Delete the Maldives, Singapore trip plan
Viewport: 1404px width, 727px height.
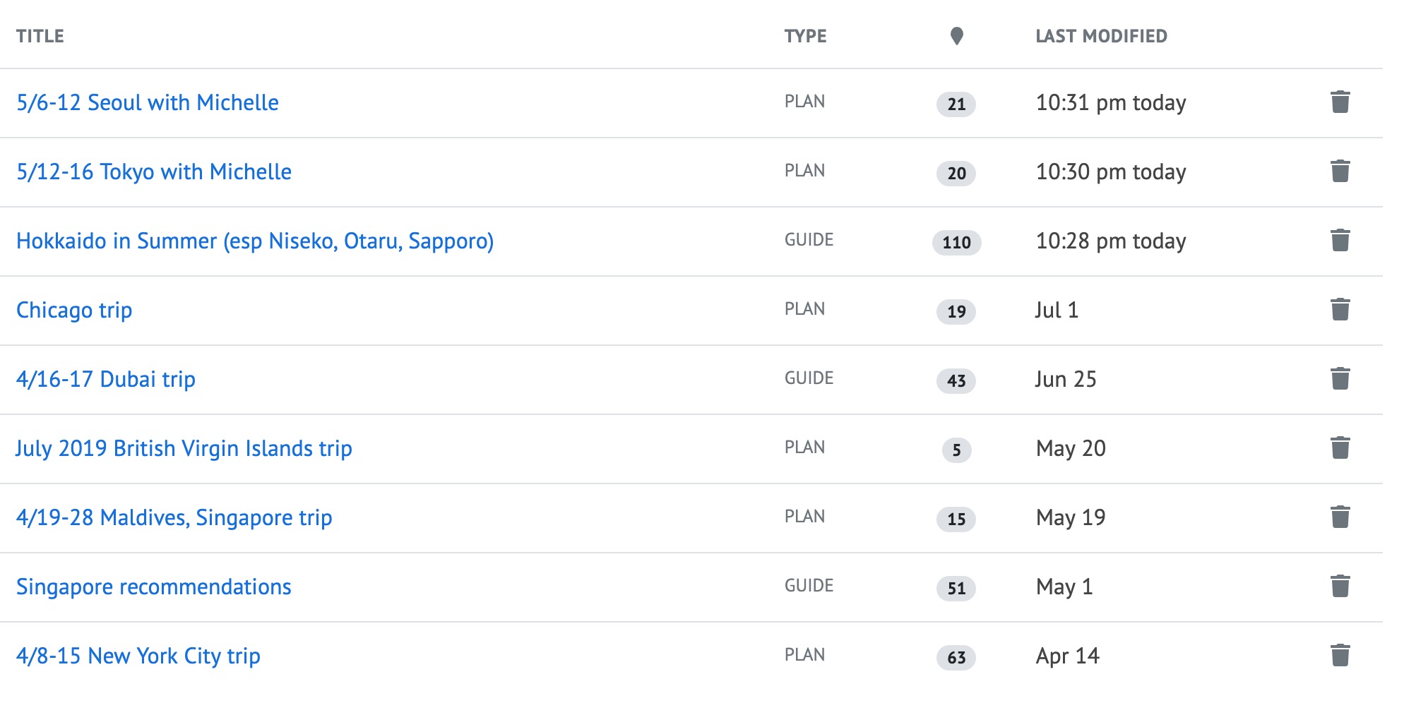pos(1340,517)
